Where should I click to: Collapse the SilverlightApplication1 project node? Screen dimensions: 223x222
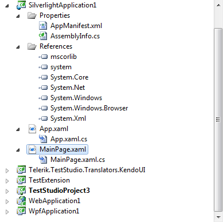(x=7, y=6)
